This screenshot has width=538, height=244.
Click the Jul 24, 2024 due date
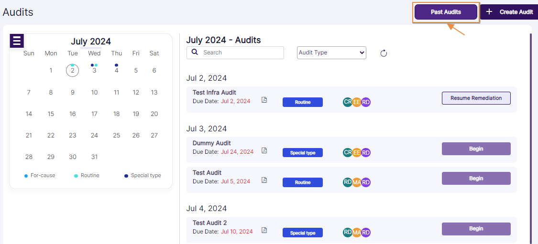pos(237,151)
